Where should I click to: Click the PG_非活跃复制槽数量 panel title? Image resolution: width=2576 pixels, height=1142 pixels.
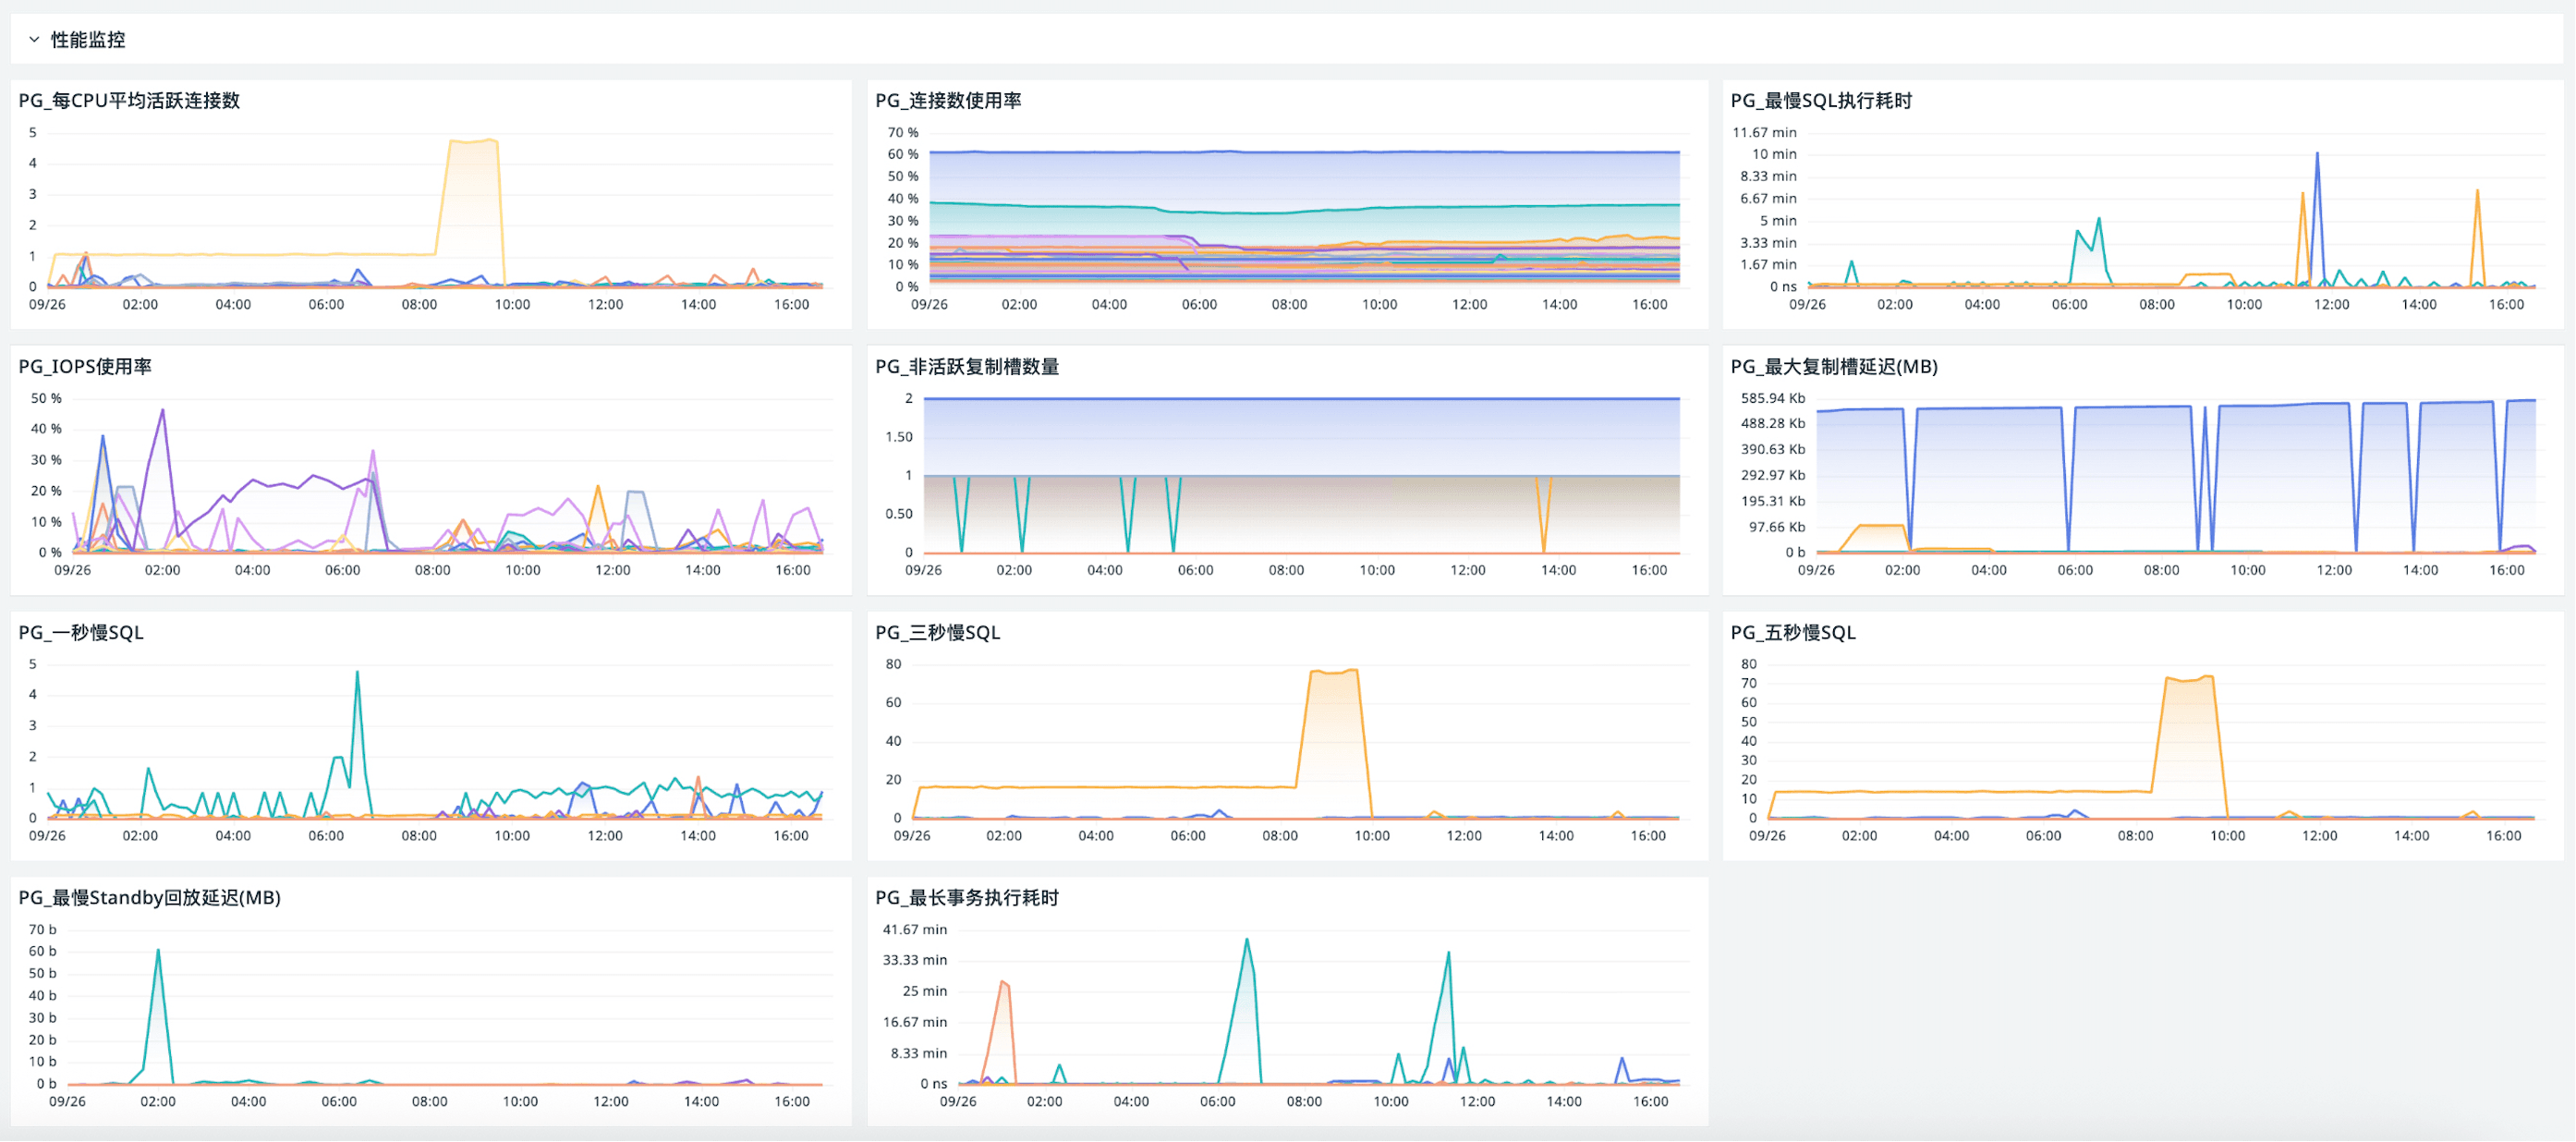coord(966,367)
